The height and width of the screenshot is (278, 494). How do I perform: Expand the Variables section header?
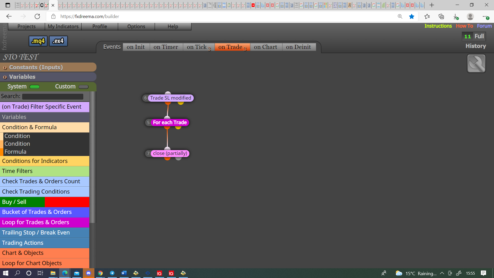48,77
